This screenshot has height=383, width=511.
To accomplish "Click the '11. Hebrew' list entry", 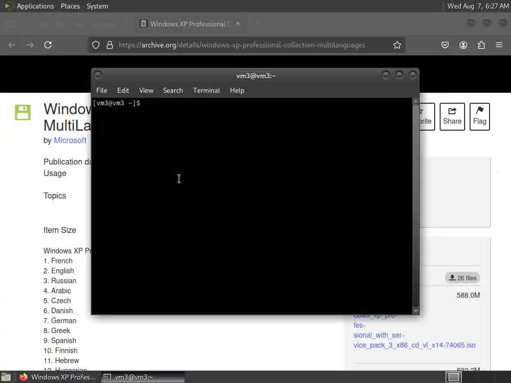I will coord(61,361).
